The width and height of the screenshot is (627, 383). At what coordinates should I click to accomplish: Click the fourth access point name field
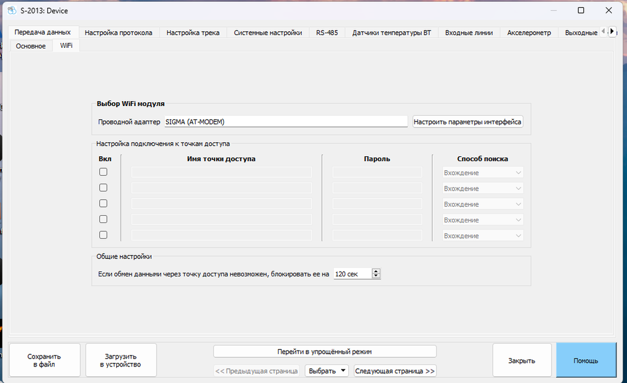(222, 220)
